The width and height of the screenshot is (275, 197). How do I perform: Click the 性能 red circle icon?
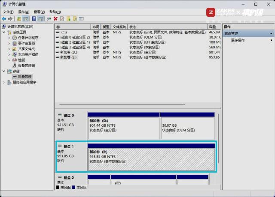tap(15, 60)
